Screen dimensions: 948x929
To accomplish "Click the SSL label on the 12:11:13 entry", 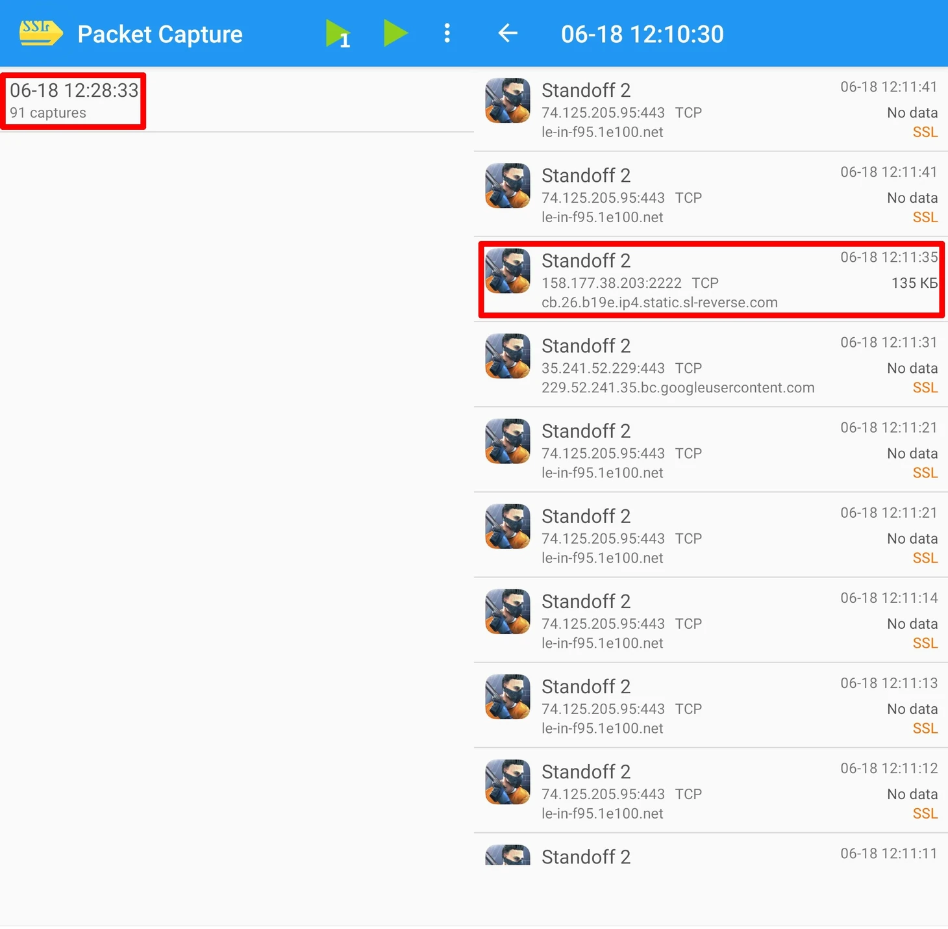I will (x=925, y=729).
